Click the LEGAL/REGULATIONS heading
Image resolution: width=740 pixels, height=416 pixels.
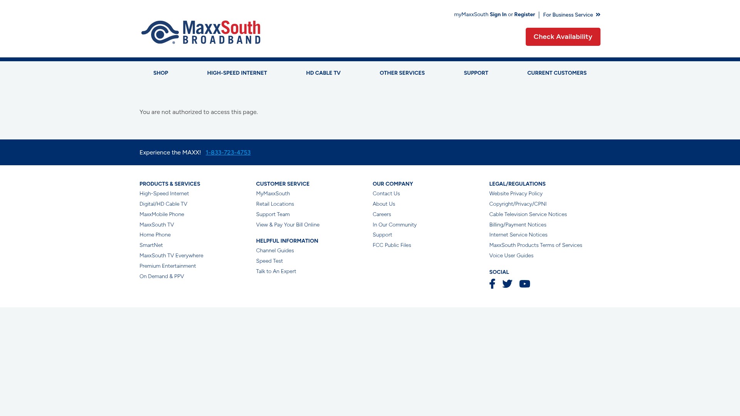coord(517,184)
